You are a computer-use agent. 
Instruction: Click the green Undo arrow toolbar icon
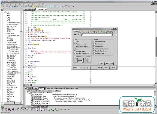click(x=42, y=7)
